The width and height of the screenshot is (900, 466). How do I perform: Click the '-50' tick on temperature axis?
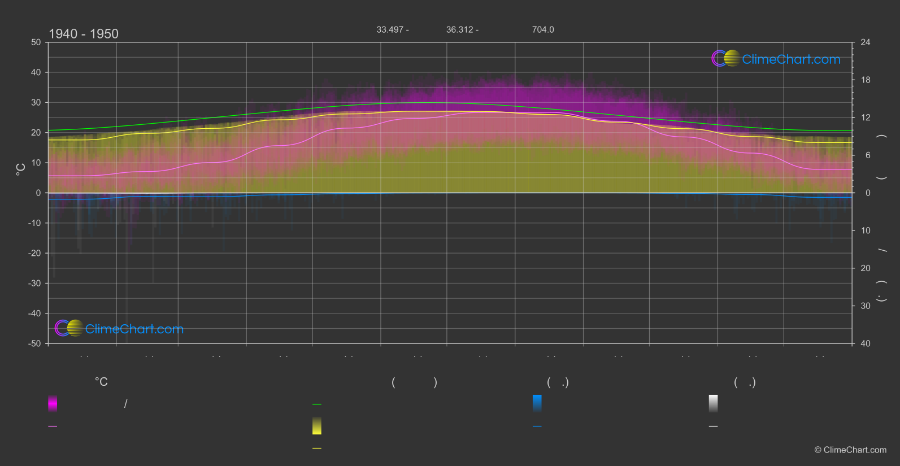[x=34, y=343]
